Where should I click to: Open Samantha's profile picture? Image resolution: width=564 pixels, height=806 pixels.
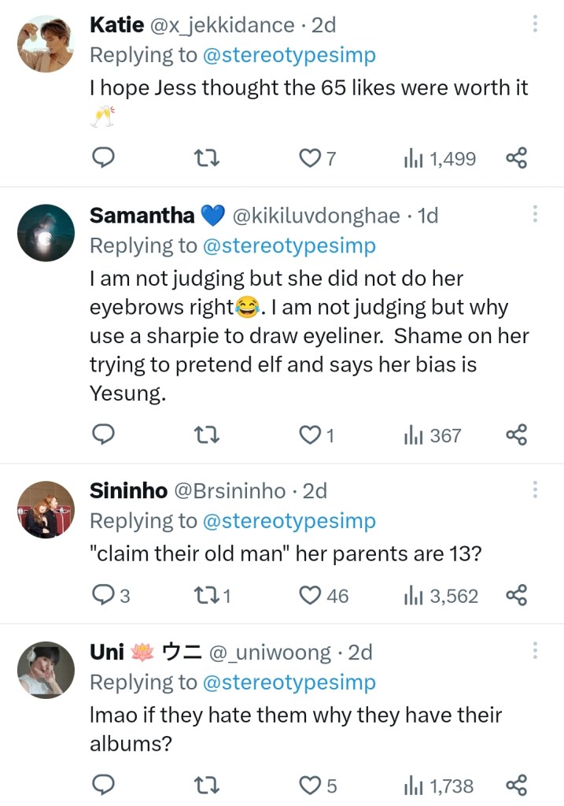pyautogui.click(x=46, y=233)
